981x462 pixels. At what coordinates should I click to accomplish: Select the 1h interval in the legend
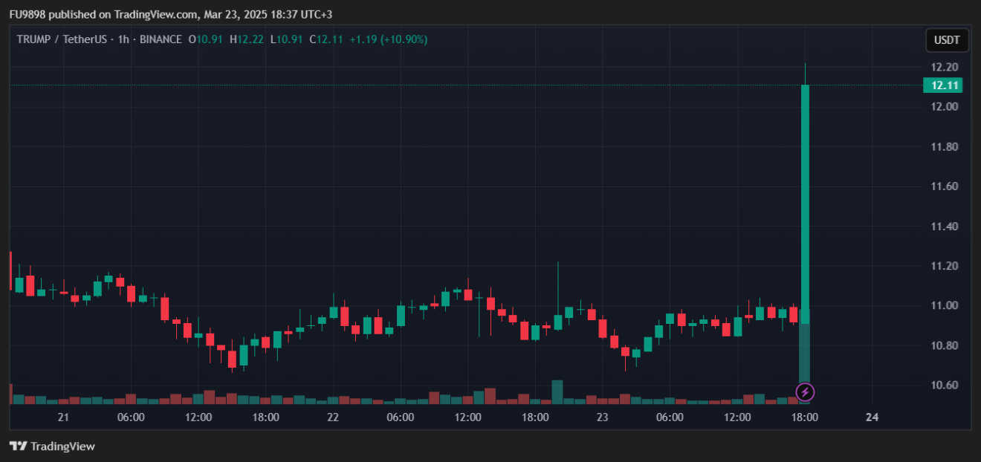(123, 39)
